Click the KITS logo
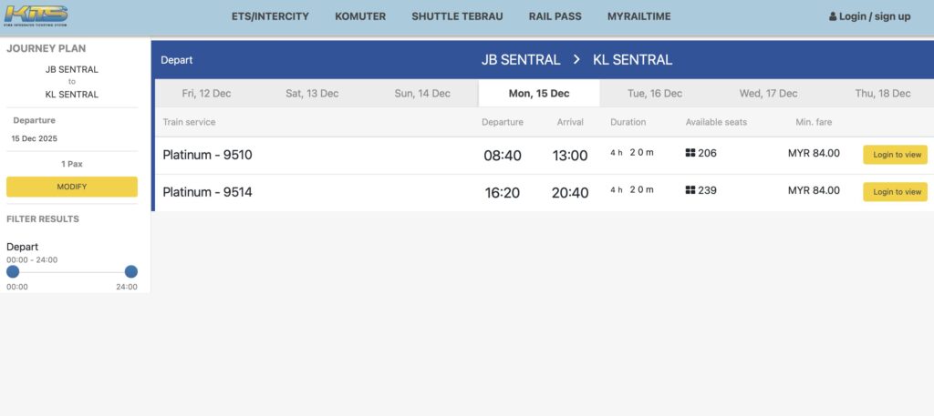 [x=36, y=15]
